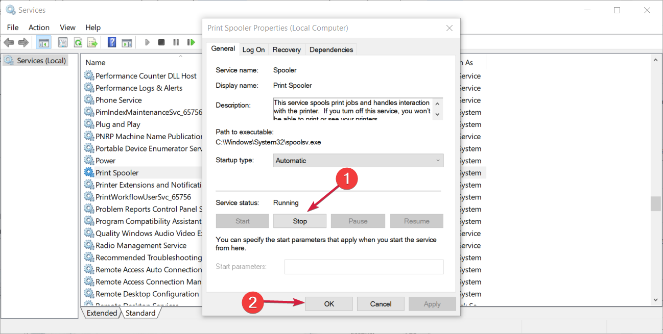Click the Export List toolbar icon
Screen dimensions: 663x334
(x=92, y=42)
